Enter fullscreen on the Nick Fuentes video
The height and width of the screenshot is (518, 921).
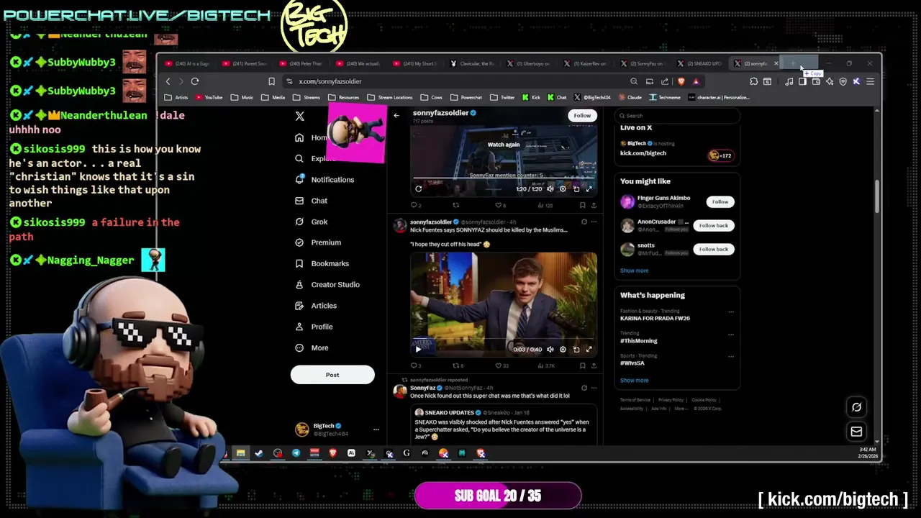coord(589,350)
